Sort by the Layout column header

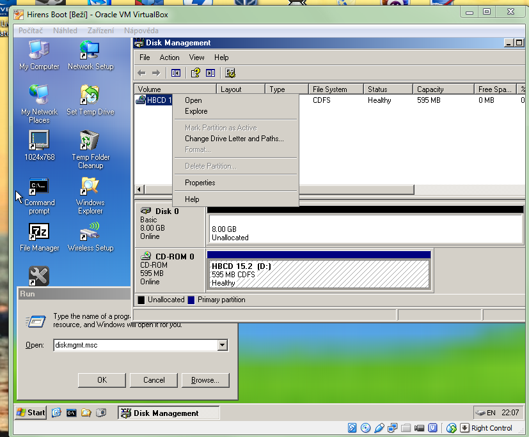coord(241,89)
